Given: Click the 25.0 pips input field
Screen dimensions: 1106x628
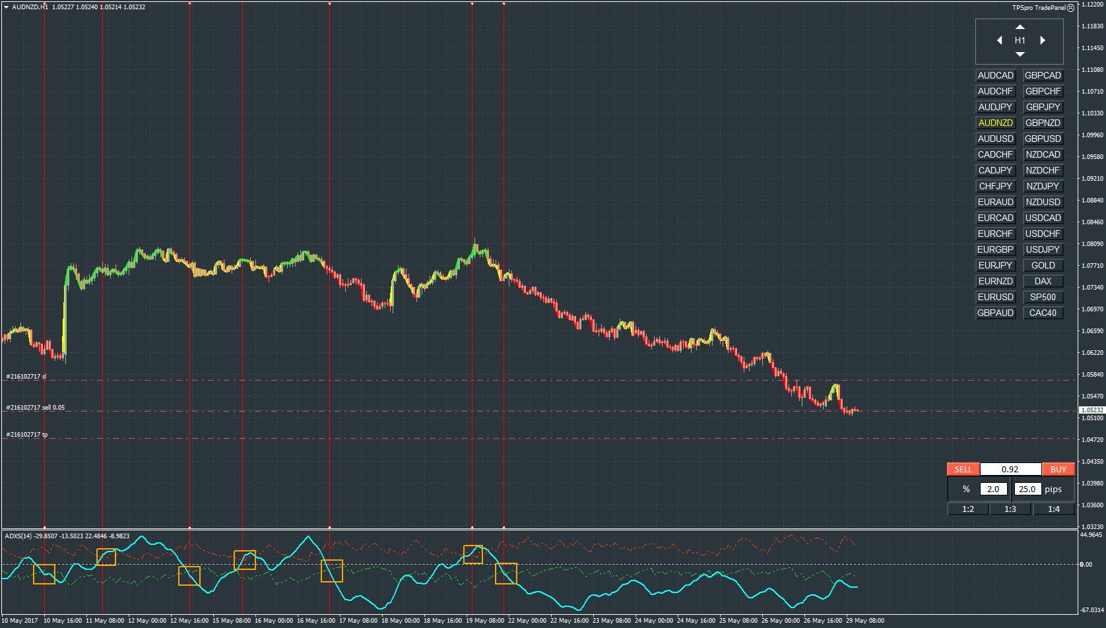Looking at the screenshot, I should coord(1027,489).
